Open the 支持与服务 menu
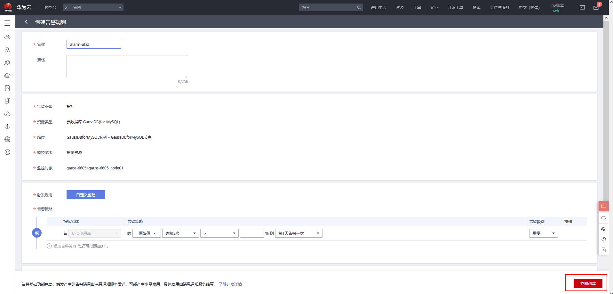Viewport: 613px width, 294px height. click(499, 7)
